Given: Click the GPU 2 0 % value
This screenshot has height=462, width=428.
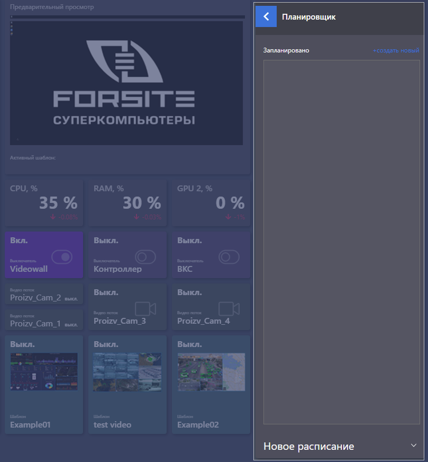Looking at the screenshot, I should 230,203.
